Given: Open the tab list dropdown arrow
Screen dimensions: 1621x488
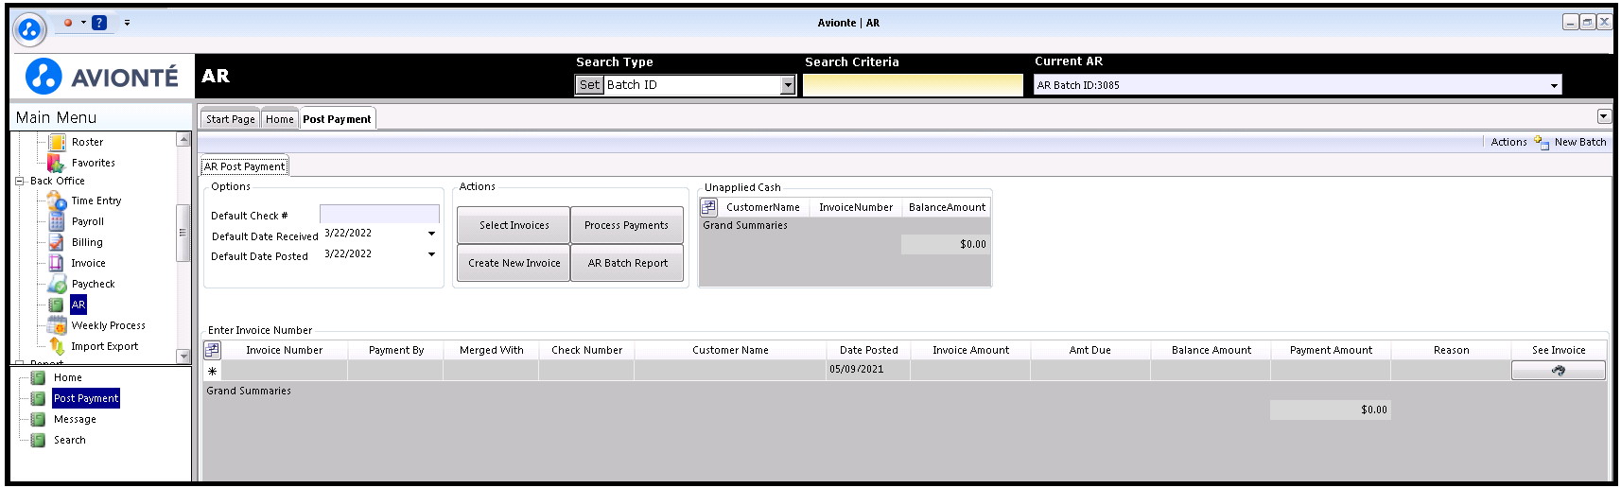Looking at the screenshot, I should pyautogui.click(x=1604, y=116).
